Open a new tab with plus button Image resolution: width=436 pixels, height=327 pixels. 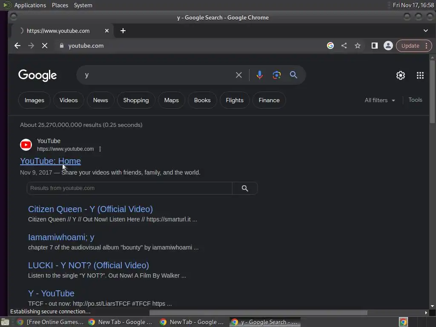point(123,31)
